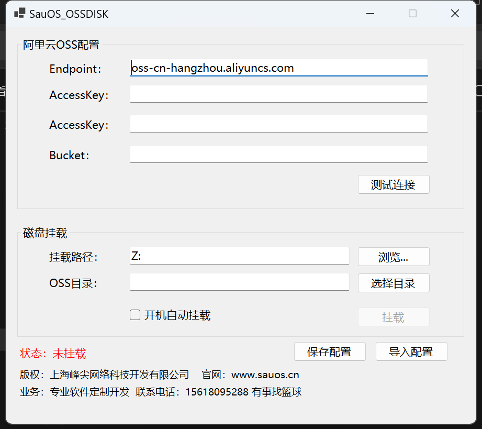This screenshot has width=482, height=429.
Task: Click the www.sauos.cn website text
Action: [265, 375]
